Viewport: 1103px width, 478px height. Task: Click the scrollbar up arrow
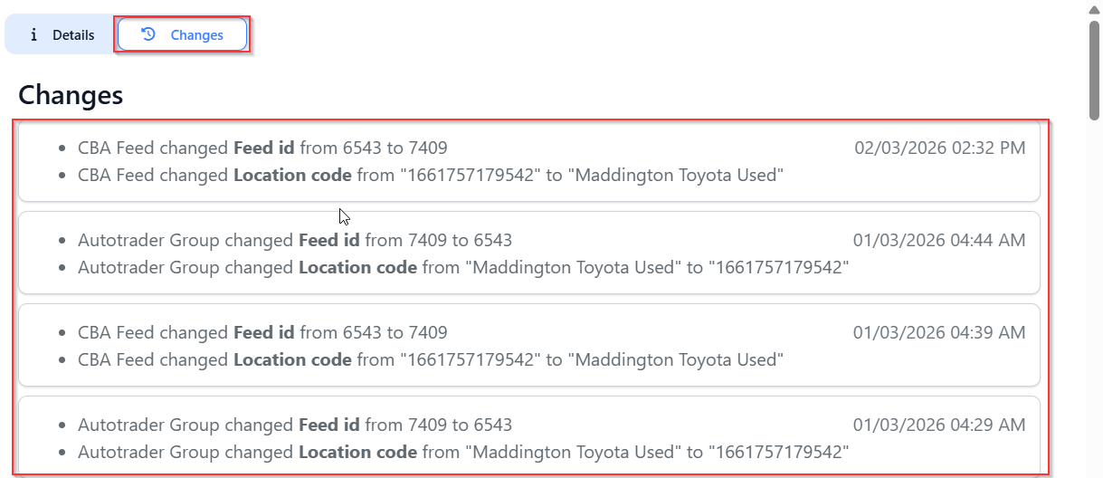(1094, 9)
